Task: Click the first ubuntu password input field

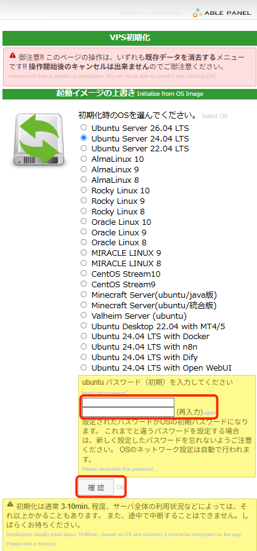Action: pyautogui.click(x=128, y=402)
